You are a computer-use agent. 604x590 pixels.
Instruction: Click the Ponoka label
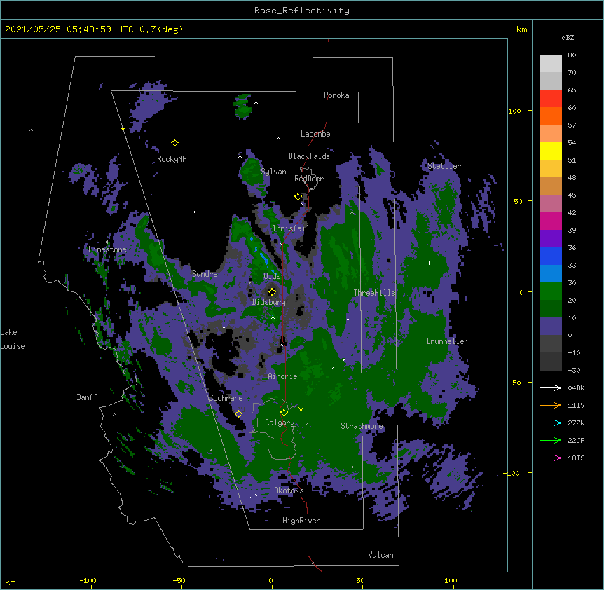point(336,95)
